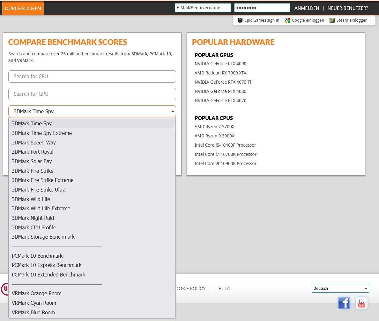Image resolution: width=379 pixels, height=321 pixels.
Task: Select 3DMark Time Spy option
Action: pyautogui.click(x=92, y=123)
